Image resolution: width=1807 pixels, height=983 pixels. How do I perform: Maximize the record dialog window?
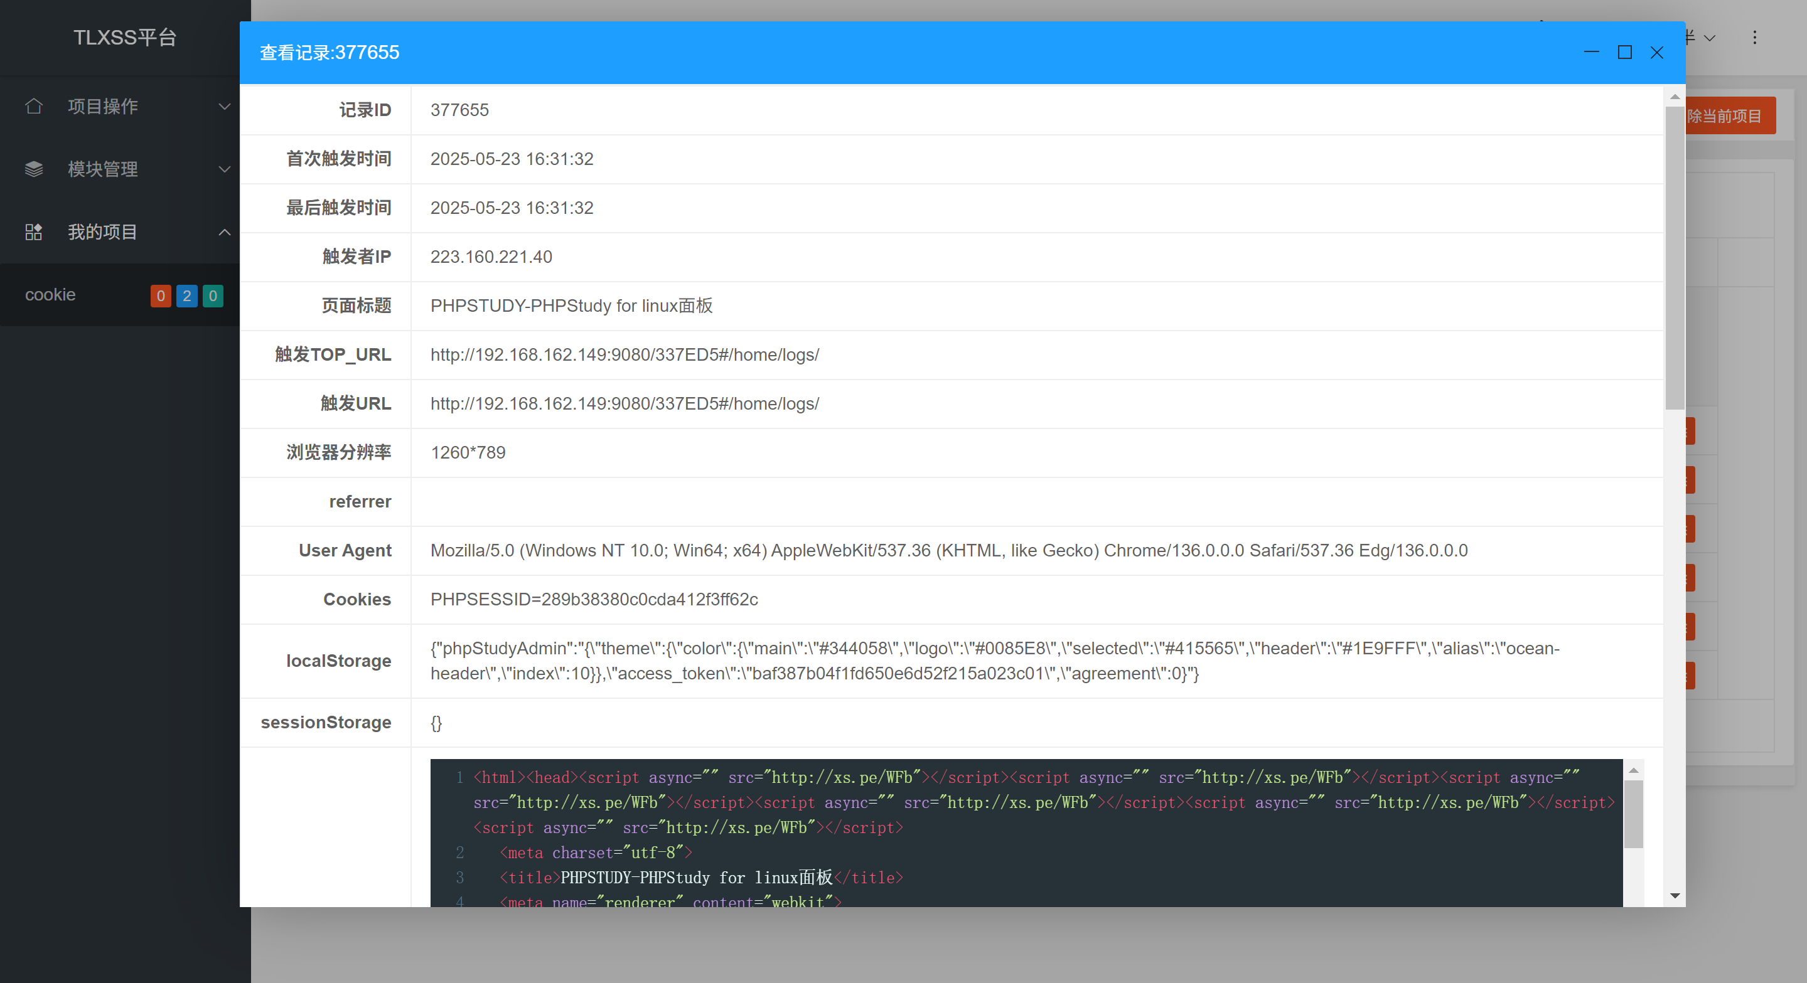point(1624,53)
